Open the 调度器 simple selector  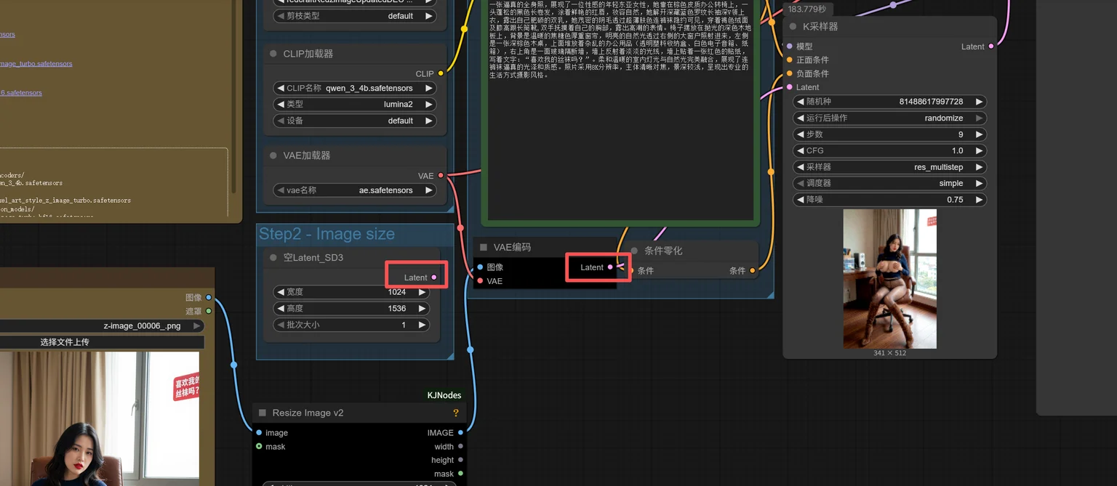point(889,183)
